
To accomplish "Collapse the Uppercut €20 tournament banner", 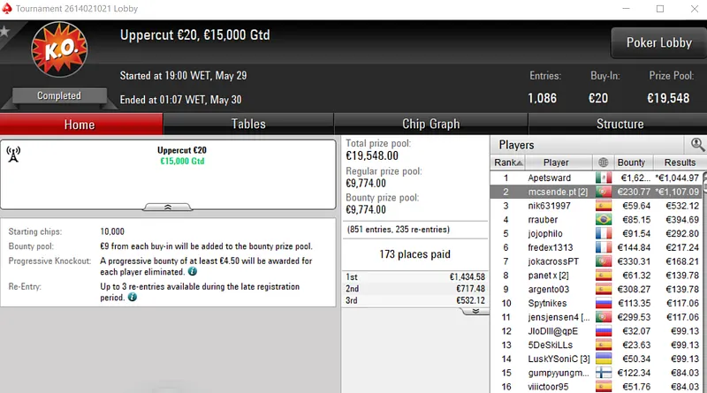I will tap(168, 207).
